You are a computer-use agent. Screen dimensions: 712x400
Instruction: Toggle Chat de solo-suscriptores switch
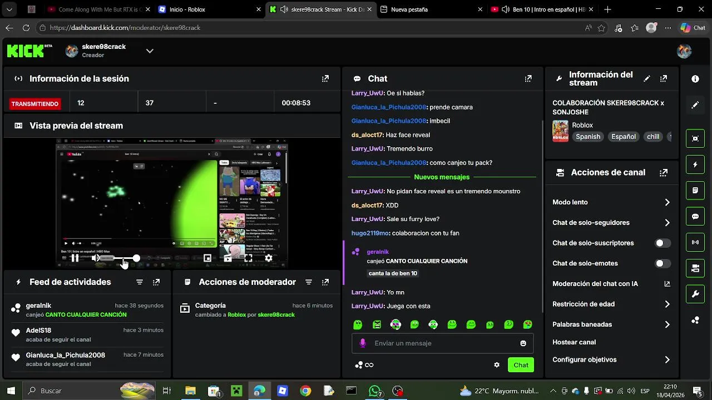[662, 243]
